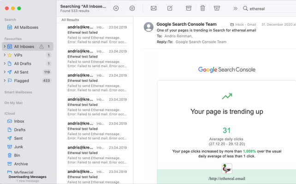Open the iCloud Drafts mailbox
296x184 pixels.
coord(20,130)
